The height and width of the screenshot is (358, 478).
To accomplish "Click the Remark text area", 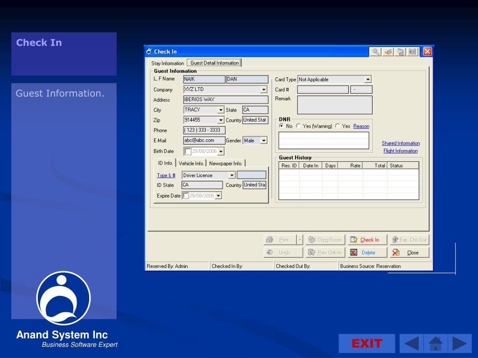I will 335,105.
